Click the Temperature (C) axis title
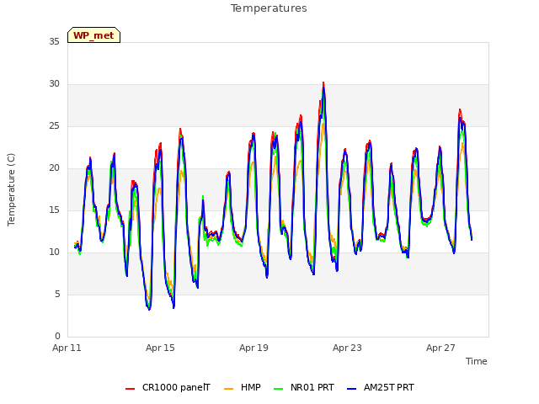 (x=11, y=189)
